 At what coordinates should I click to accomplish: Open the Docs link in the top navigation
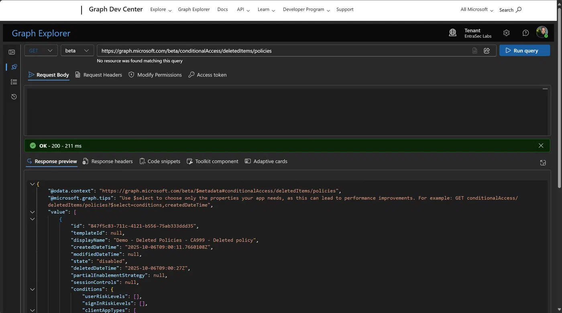click(222, 10)
